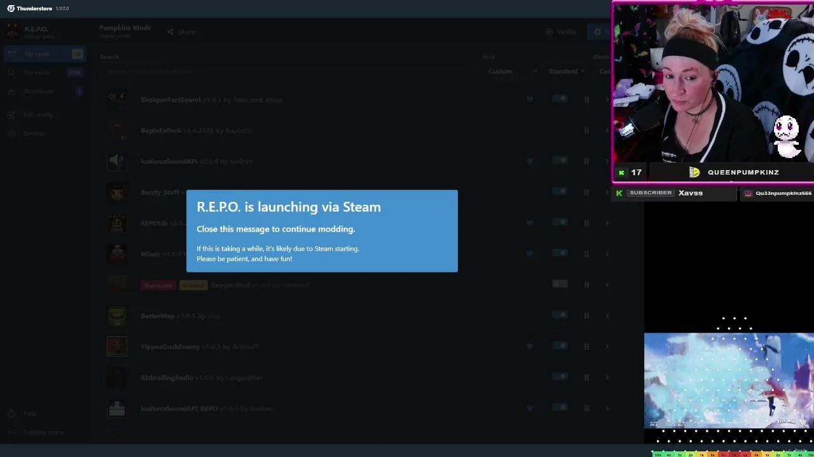Viewport: 814px width, 457px height.
Task: Click the Mimic mod thumbnail
Action: click(x=117, y=254)
